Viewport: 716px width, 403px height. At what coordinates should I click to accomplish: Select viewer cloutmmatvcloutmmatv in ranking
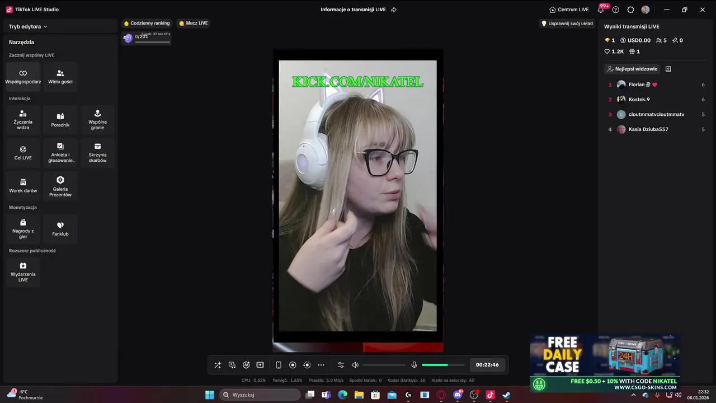coord(657,114)
